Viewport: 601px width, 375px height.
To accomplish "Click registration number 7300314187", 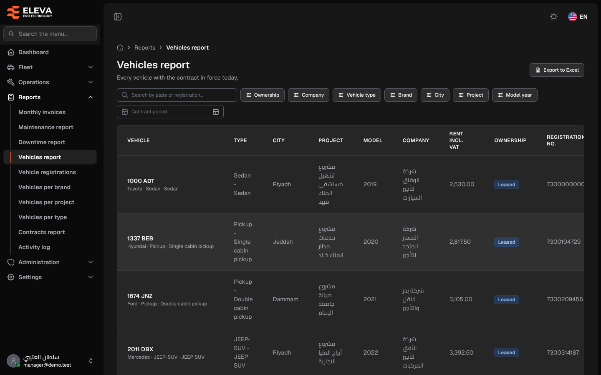I will (563, 352).
